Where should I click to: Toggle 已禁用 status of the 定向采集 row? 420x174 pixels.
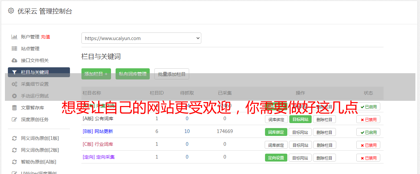tap(368, 158)
